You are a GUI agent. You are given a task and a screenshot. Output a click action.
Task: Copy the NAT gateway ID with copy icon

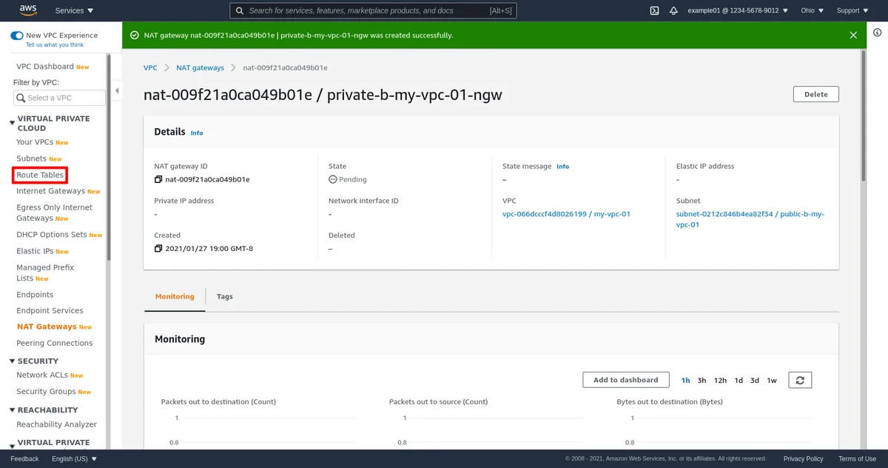pos(158,179)
